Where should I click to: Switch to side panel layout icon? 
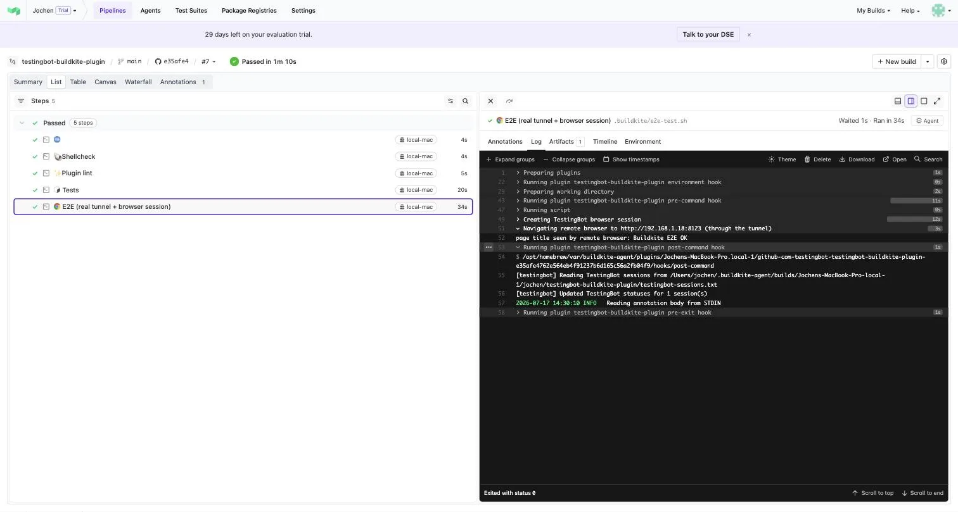click(x=911, y=101)
